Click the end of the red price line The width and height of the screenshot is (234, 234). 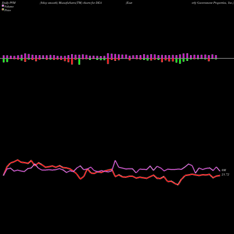220,175
